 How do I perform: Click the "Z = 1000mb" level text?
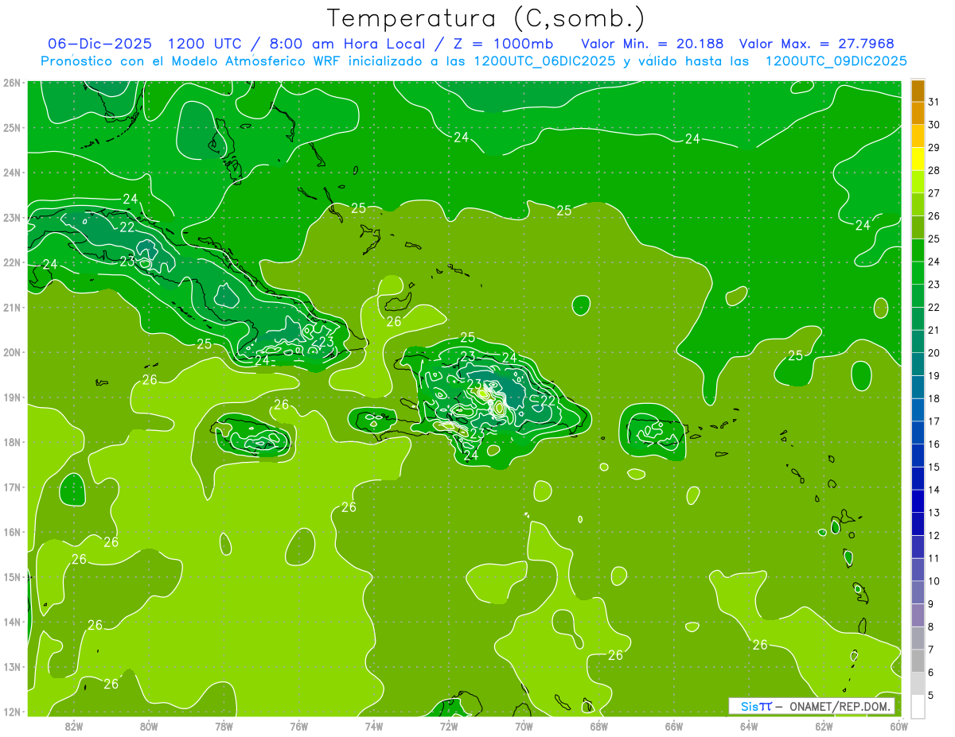point(503,43)
